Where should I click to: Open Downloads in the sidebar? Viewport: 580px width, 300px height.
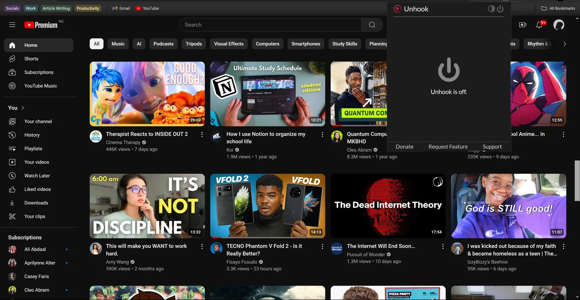click(39, 203)
